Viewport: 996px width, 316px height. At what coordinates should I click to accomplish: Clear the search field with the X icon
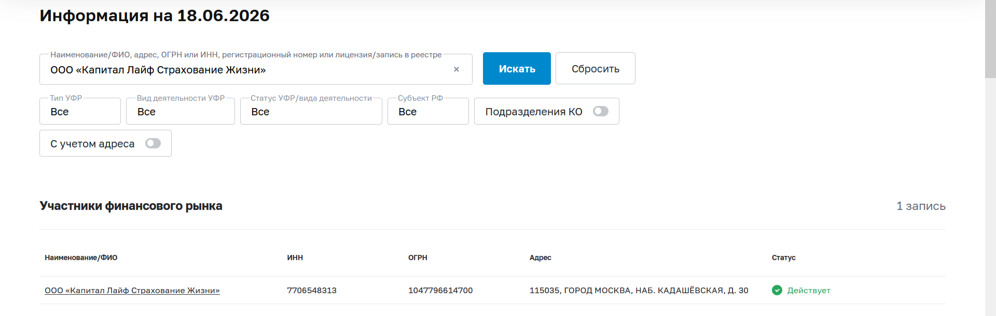[x=457, y=69]
